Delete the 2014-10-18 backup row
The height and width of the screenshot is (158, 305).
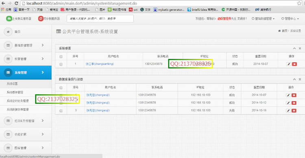coord(294,110)
